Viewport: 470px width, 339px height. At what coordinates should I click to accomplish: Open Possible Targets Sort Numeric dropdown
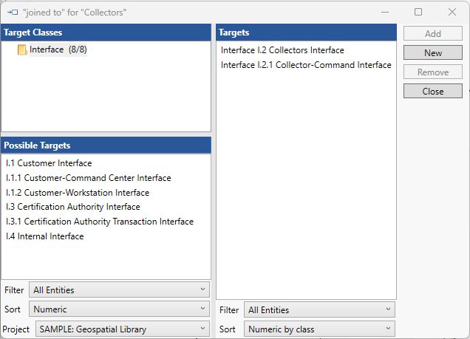(119, 309)
